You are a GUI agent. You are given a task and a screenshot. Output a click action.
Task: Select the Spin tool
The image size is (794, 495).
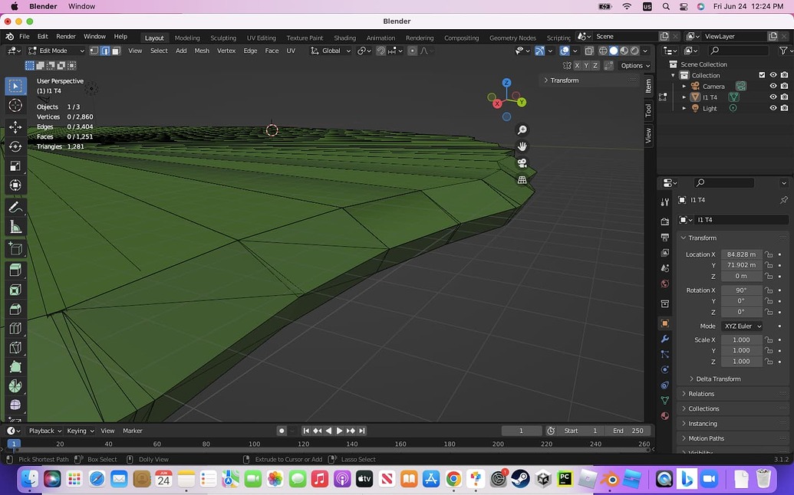pos(15,386)
